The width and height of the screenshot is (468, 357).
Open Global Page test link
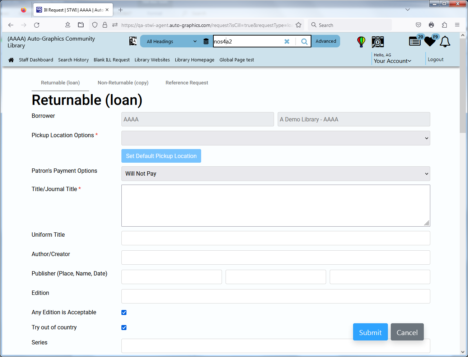[237, 60]
